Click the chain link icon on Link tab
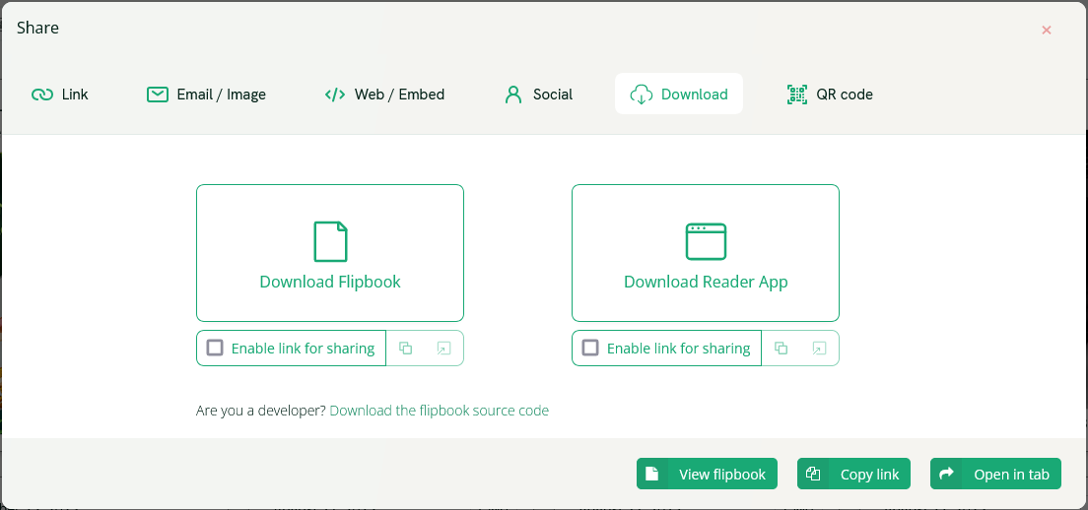Image resolution: width=1088 pixels, height=510 pixels. 42,95
